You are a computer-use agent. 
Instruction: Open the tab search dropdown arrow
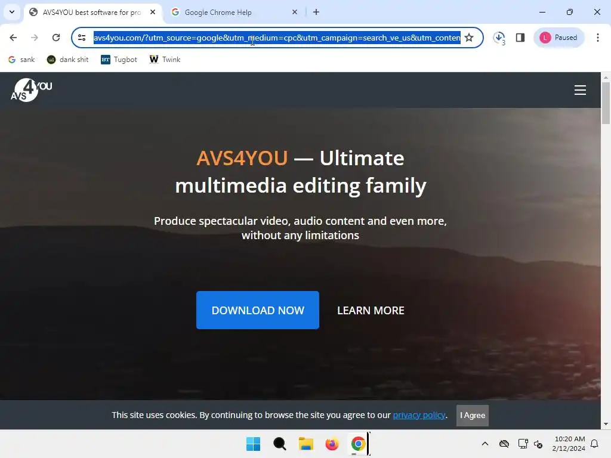pyautogui.click(x=12, y=12)
